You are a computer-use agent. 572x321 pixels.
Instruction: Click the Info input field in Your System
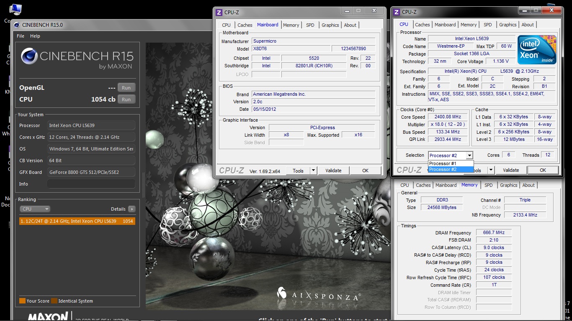[91, 184]
